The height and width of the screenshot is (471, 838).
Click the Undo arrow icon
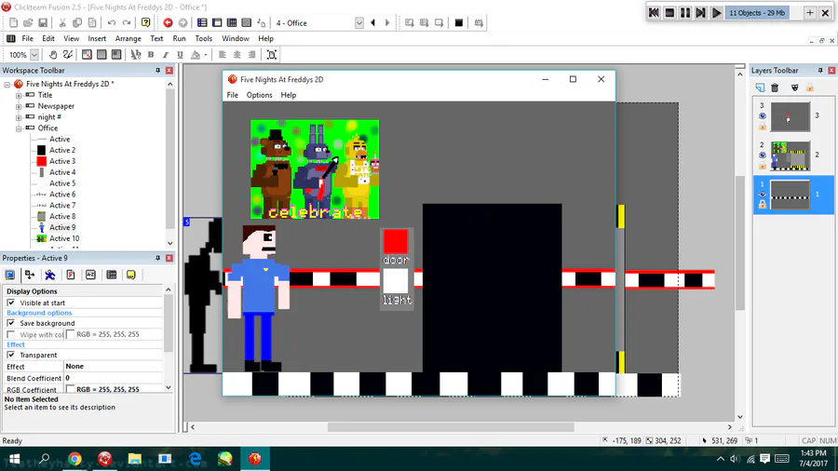[112, 23]
